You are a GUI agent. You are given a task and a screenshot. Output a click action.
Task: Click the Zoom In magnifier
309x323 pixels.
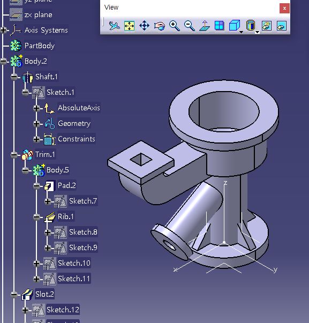[174, 26]
